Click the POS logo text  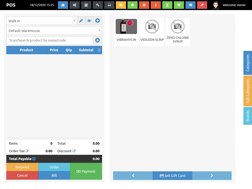click(x=11, y=5)
